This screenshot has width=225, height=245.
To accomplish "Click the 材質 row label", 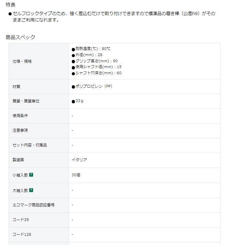I will point(16,87).
